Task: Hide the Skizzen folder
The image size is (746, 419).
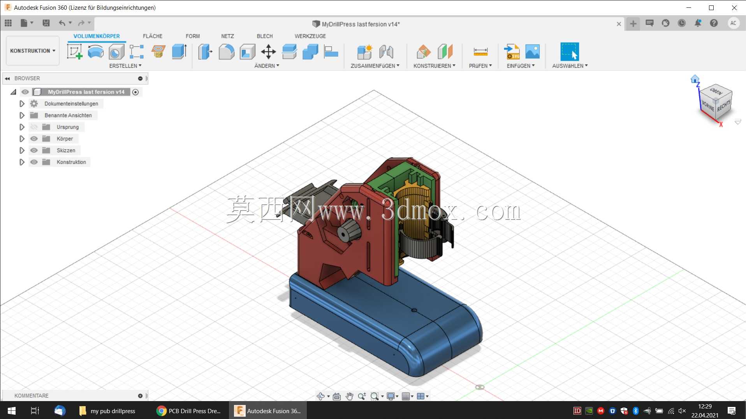Action: tap(34, 150)
